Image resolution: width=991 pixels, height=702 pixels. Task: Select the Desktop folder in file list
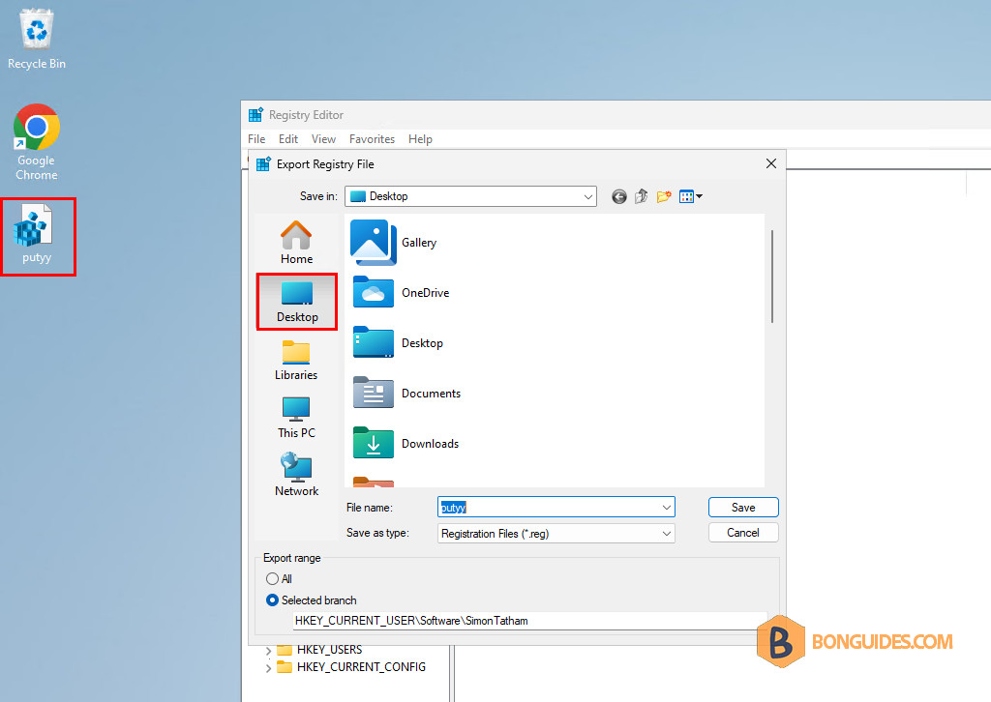398,343
